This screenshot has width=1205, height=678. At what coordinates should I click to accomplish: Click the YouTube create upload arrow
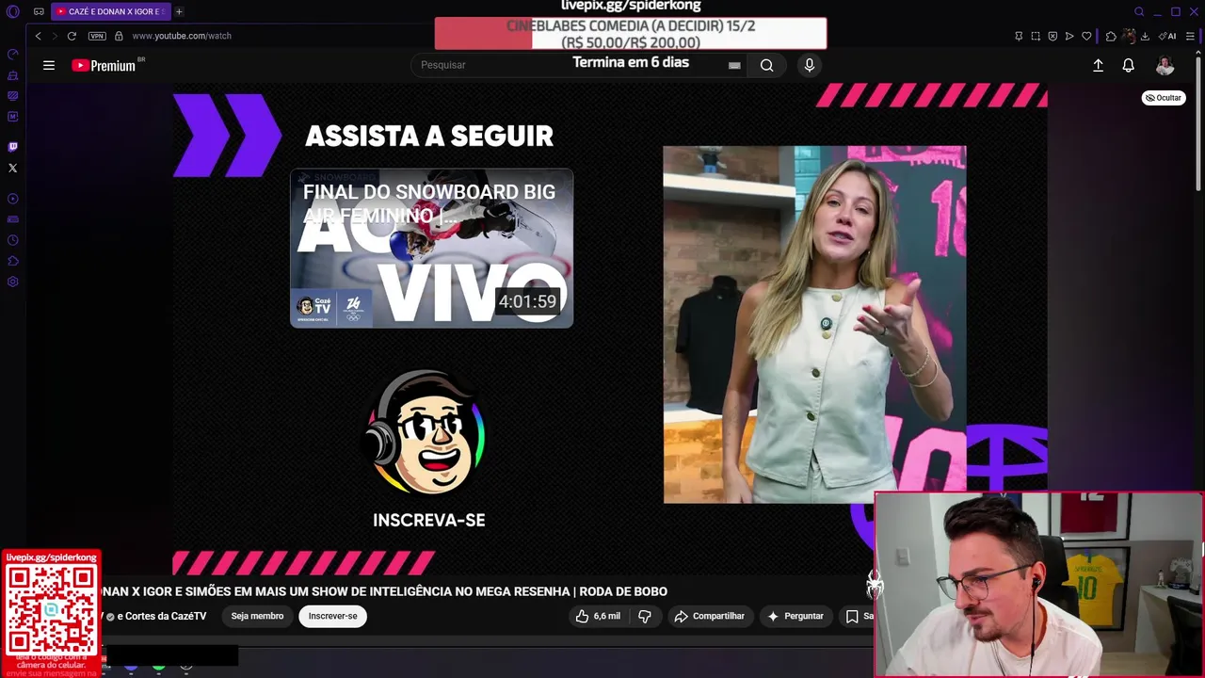coord(1098,65)
